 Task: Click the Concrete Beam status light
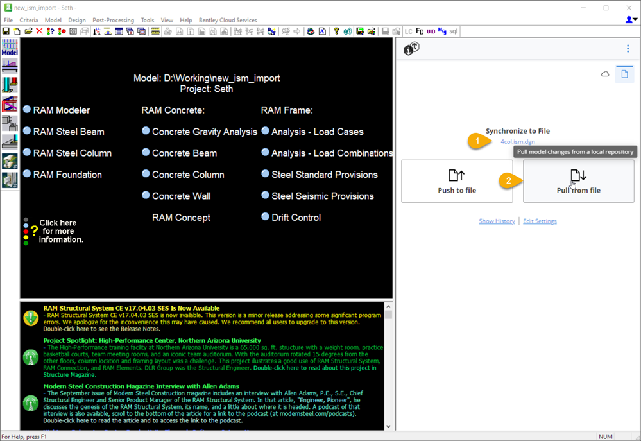[146, 152]
